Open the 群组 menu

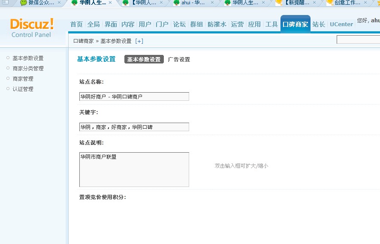click(x=196, y=24)
